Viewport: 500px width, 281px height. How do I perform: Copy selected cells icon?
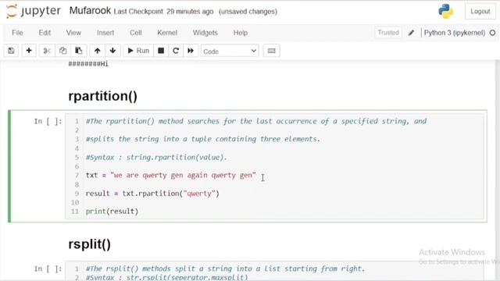coord(62,51)
